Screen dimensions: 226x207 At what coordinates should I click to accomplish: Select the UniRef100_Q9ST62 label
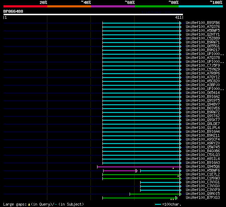(x=203, y=116)
